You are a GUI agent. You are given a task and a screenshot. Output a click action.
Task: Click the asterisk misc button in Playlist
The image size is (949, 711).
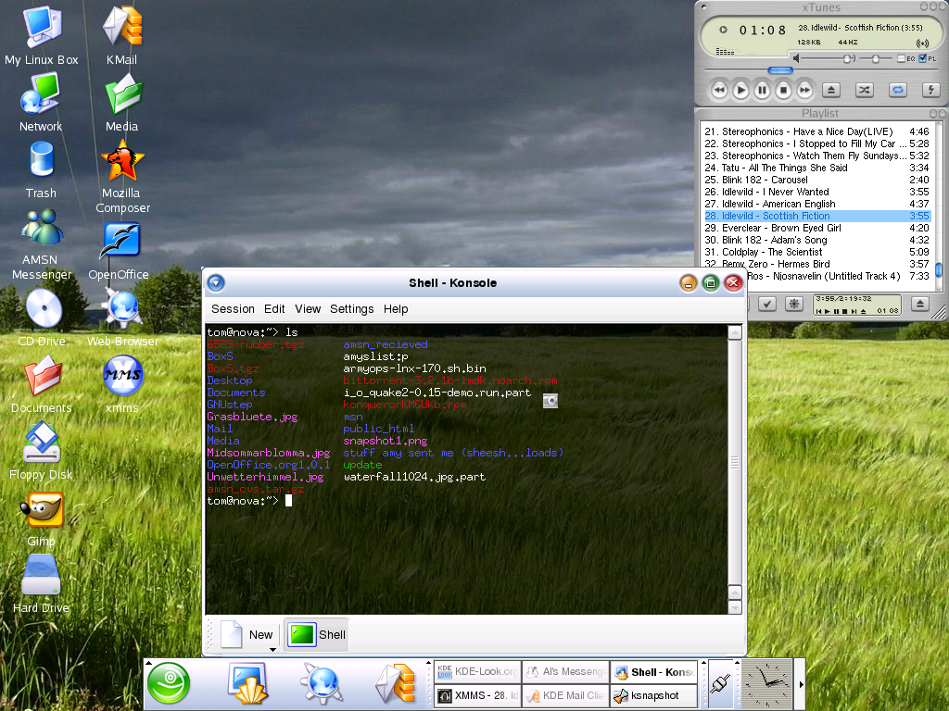coord(793,304)
